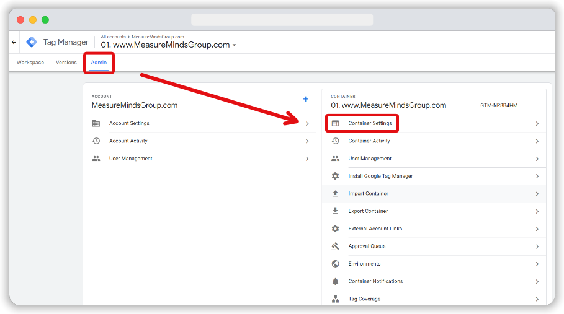
Task: Click the Tag Coverage sitemap icon
Action: (x=335, y=299)
